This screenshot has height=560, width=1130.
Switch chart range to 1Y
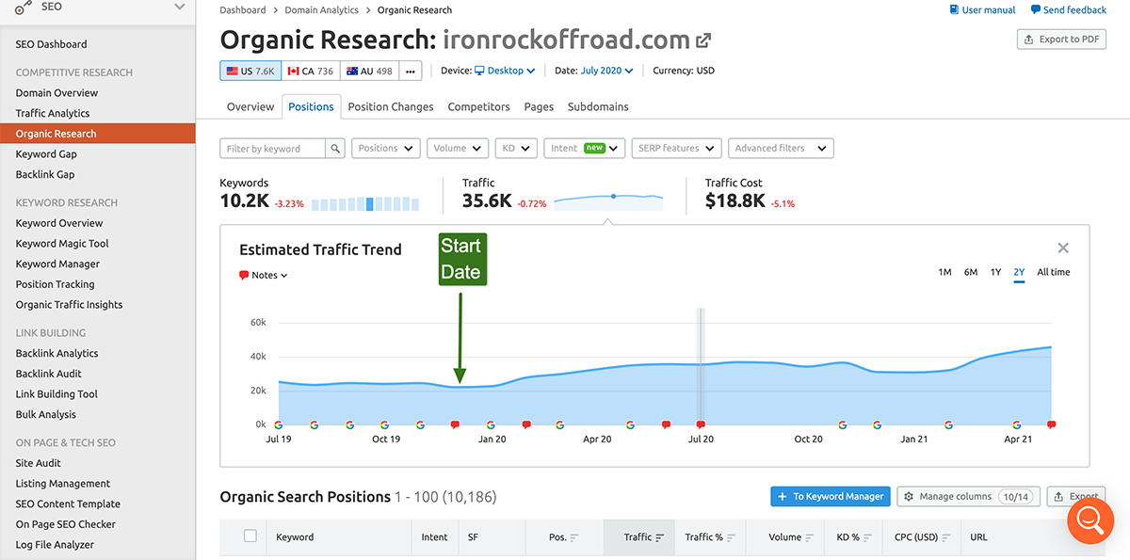pyautogui.click(x=995, y=272)
